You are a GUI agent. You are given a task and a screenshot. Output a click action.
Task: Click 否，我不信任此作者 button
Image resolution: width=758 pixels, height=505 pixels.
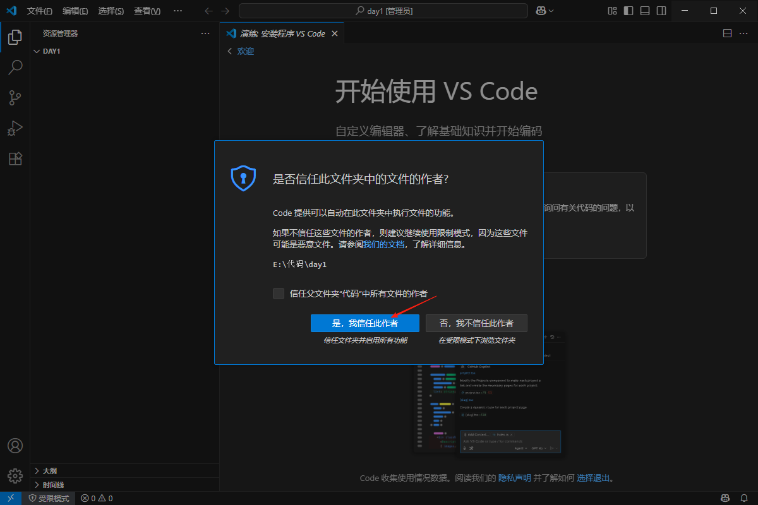tap(476, 323)
